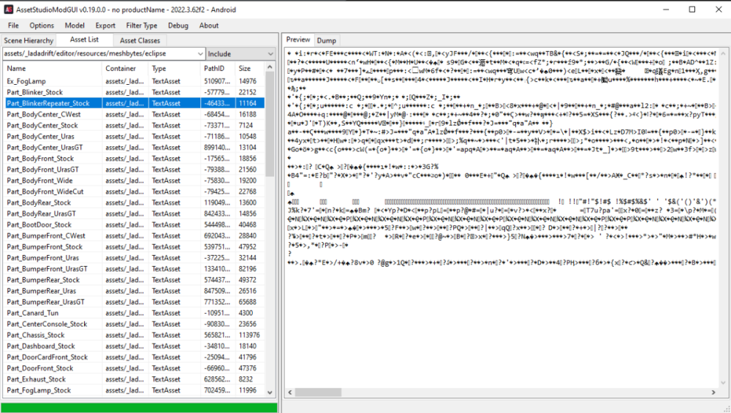The height and width of the screenshot is (413, 731).
Task: Select the Part_Chassis_Stock asset row
Action: pos(135,336)
